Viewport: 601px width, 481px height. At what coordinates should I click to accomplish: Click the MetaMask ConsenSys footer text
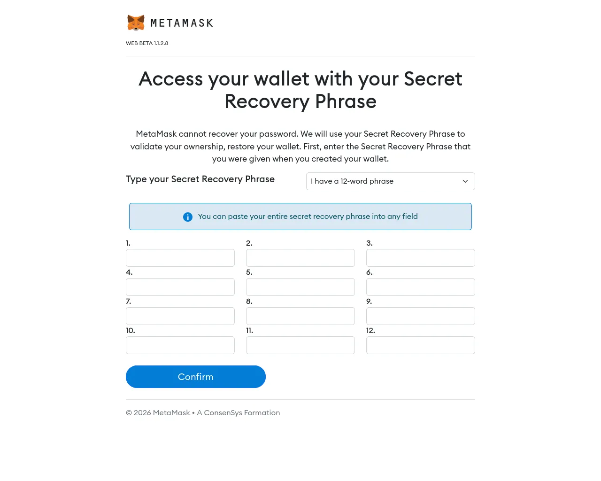click(x=203, y=413)
